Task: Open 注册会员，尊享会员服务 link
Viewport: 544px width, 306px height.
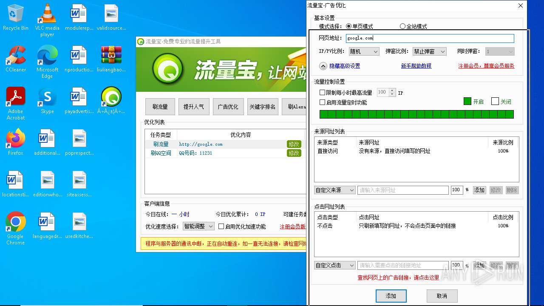Action: pos(486,66)
